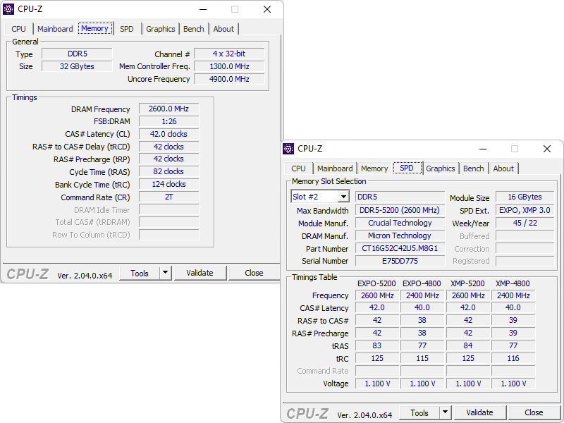Click the empty DRAM Idle Timer field
564x423 pixels.
pyautogui.click(x=168, y=209)
